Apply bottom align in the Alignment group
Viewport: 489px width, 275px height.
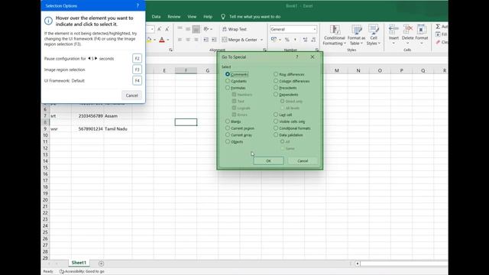coord(196,29)
